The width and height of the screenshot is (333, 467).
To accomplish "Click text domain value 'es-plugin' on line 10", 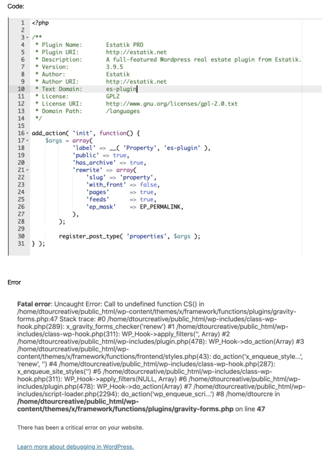I will tap(121, 89).
